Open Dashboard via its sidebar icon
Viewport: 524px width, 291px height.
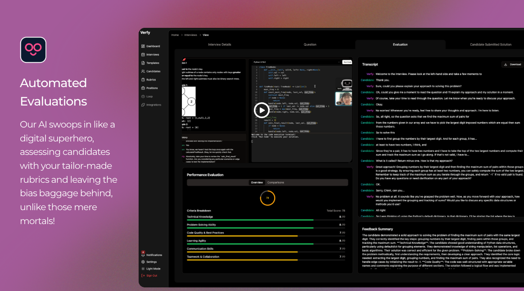tap(143, 46)
